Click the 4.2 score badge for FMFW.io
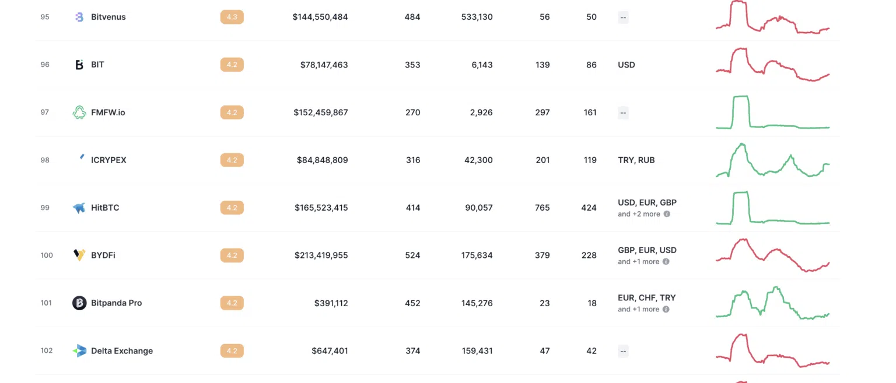896x383 pixels. pos(232,112)
